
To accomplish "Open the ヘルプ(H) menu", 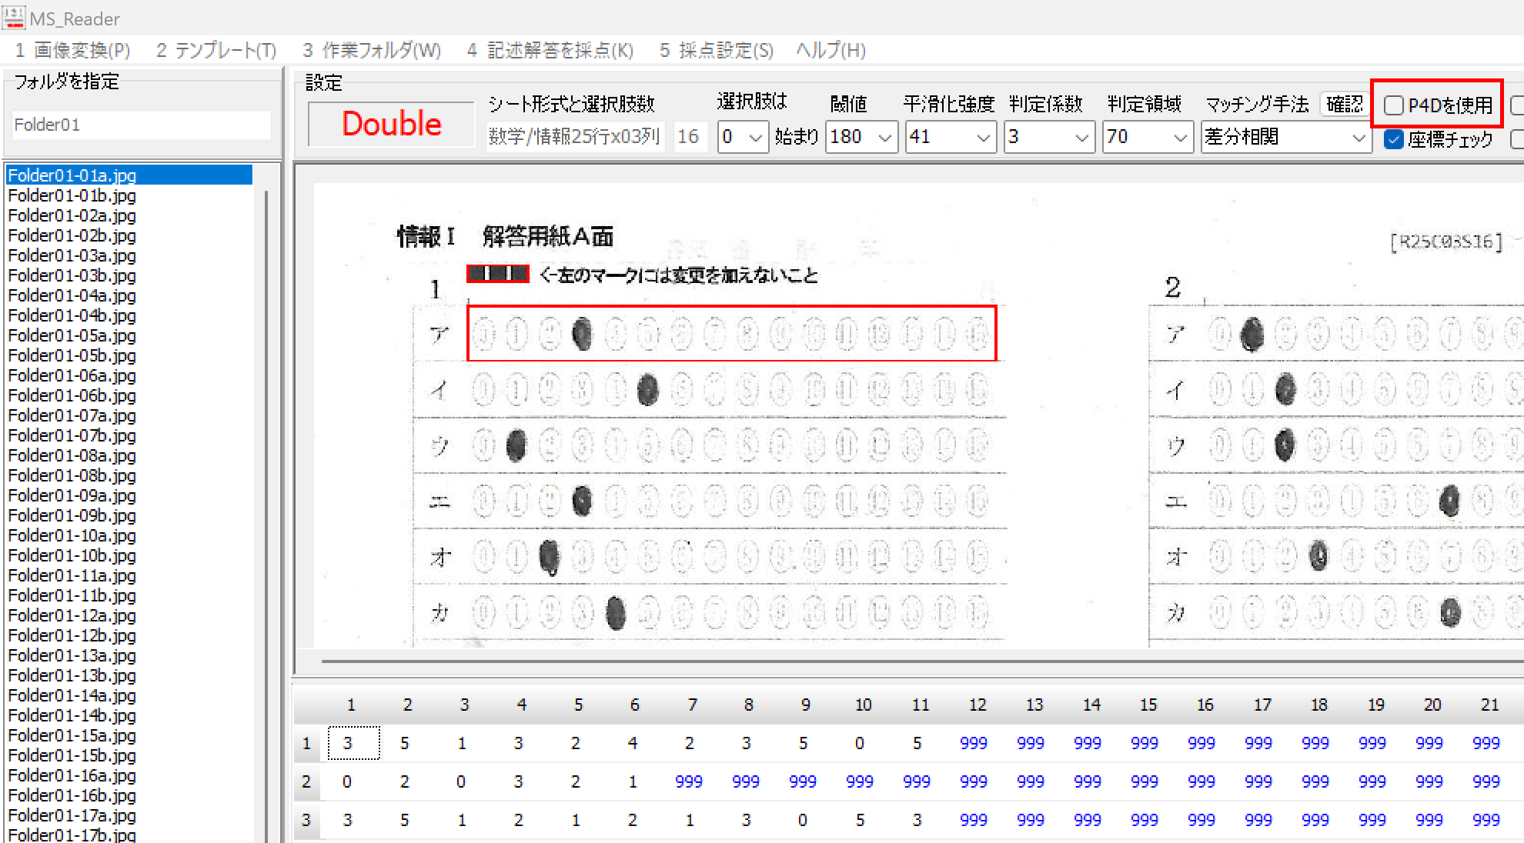I will 831,51.
